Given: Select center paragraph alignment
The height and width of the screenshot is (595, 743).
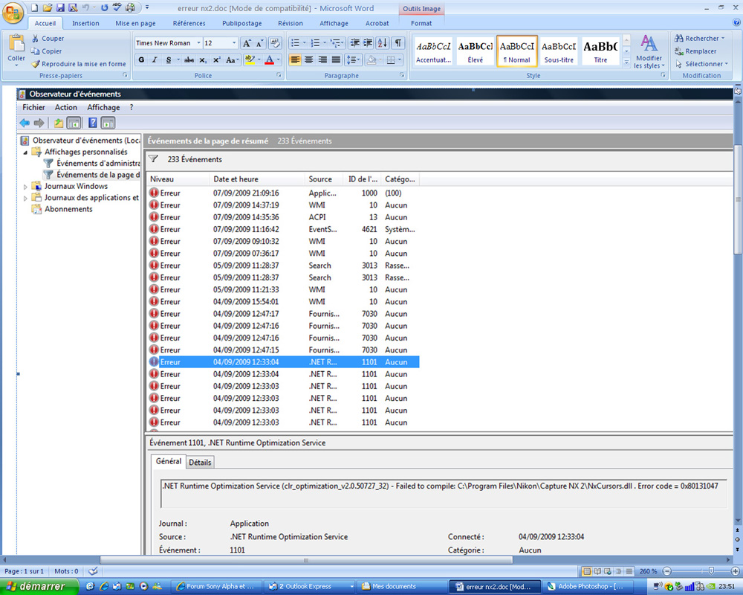Looking at the screenshot, I should click(309, 59).
